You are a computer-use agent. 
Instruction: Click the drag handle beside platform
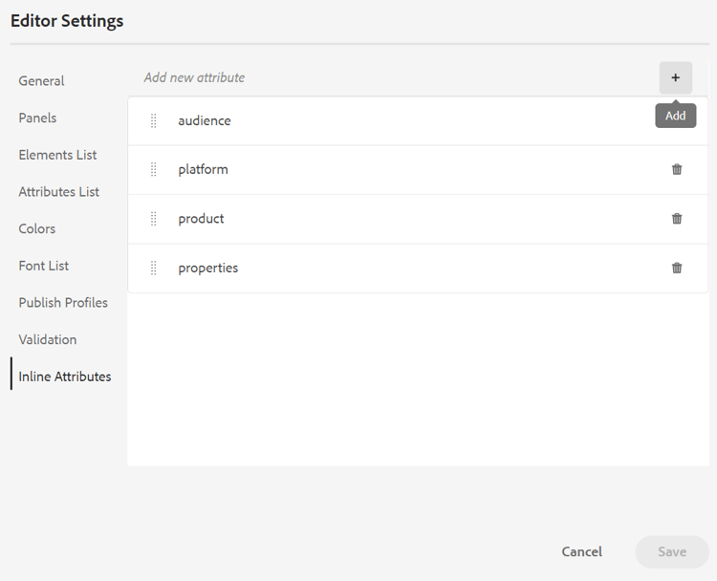pos(153,169)
